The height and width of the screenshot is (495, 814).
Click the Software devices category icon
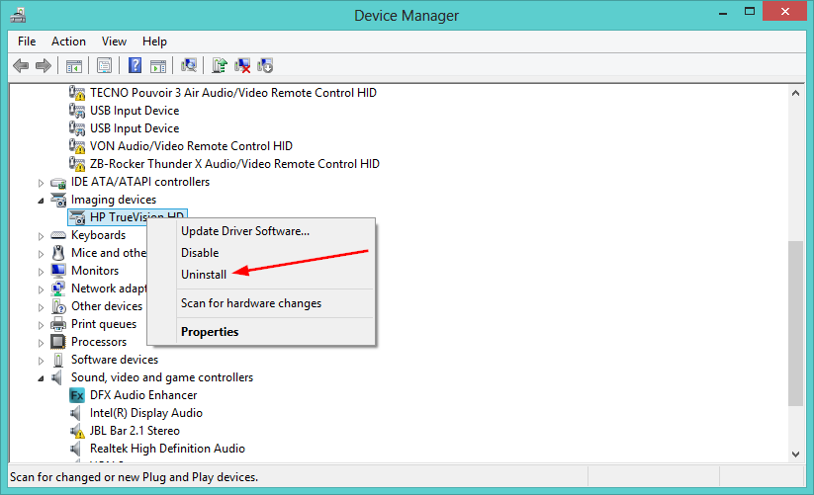[58, 360]
